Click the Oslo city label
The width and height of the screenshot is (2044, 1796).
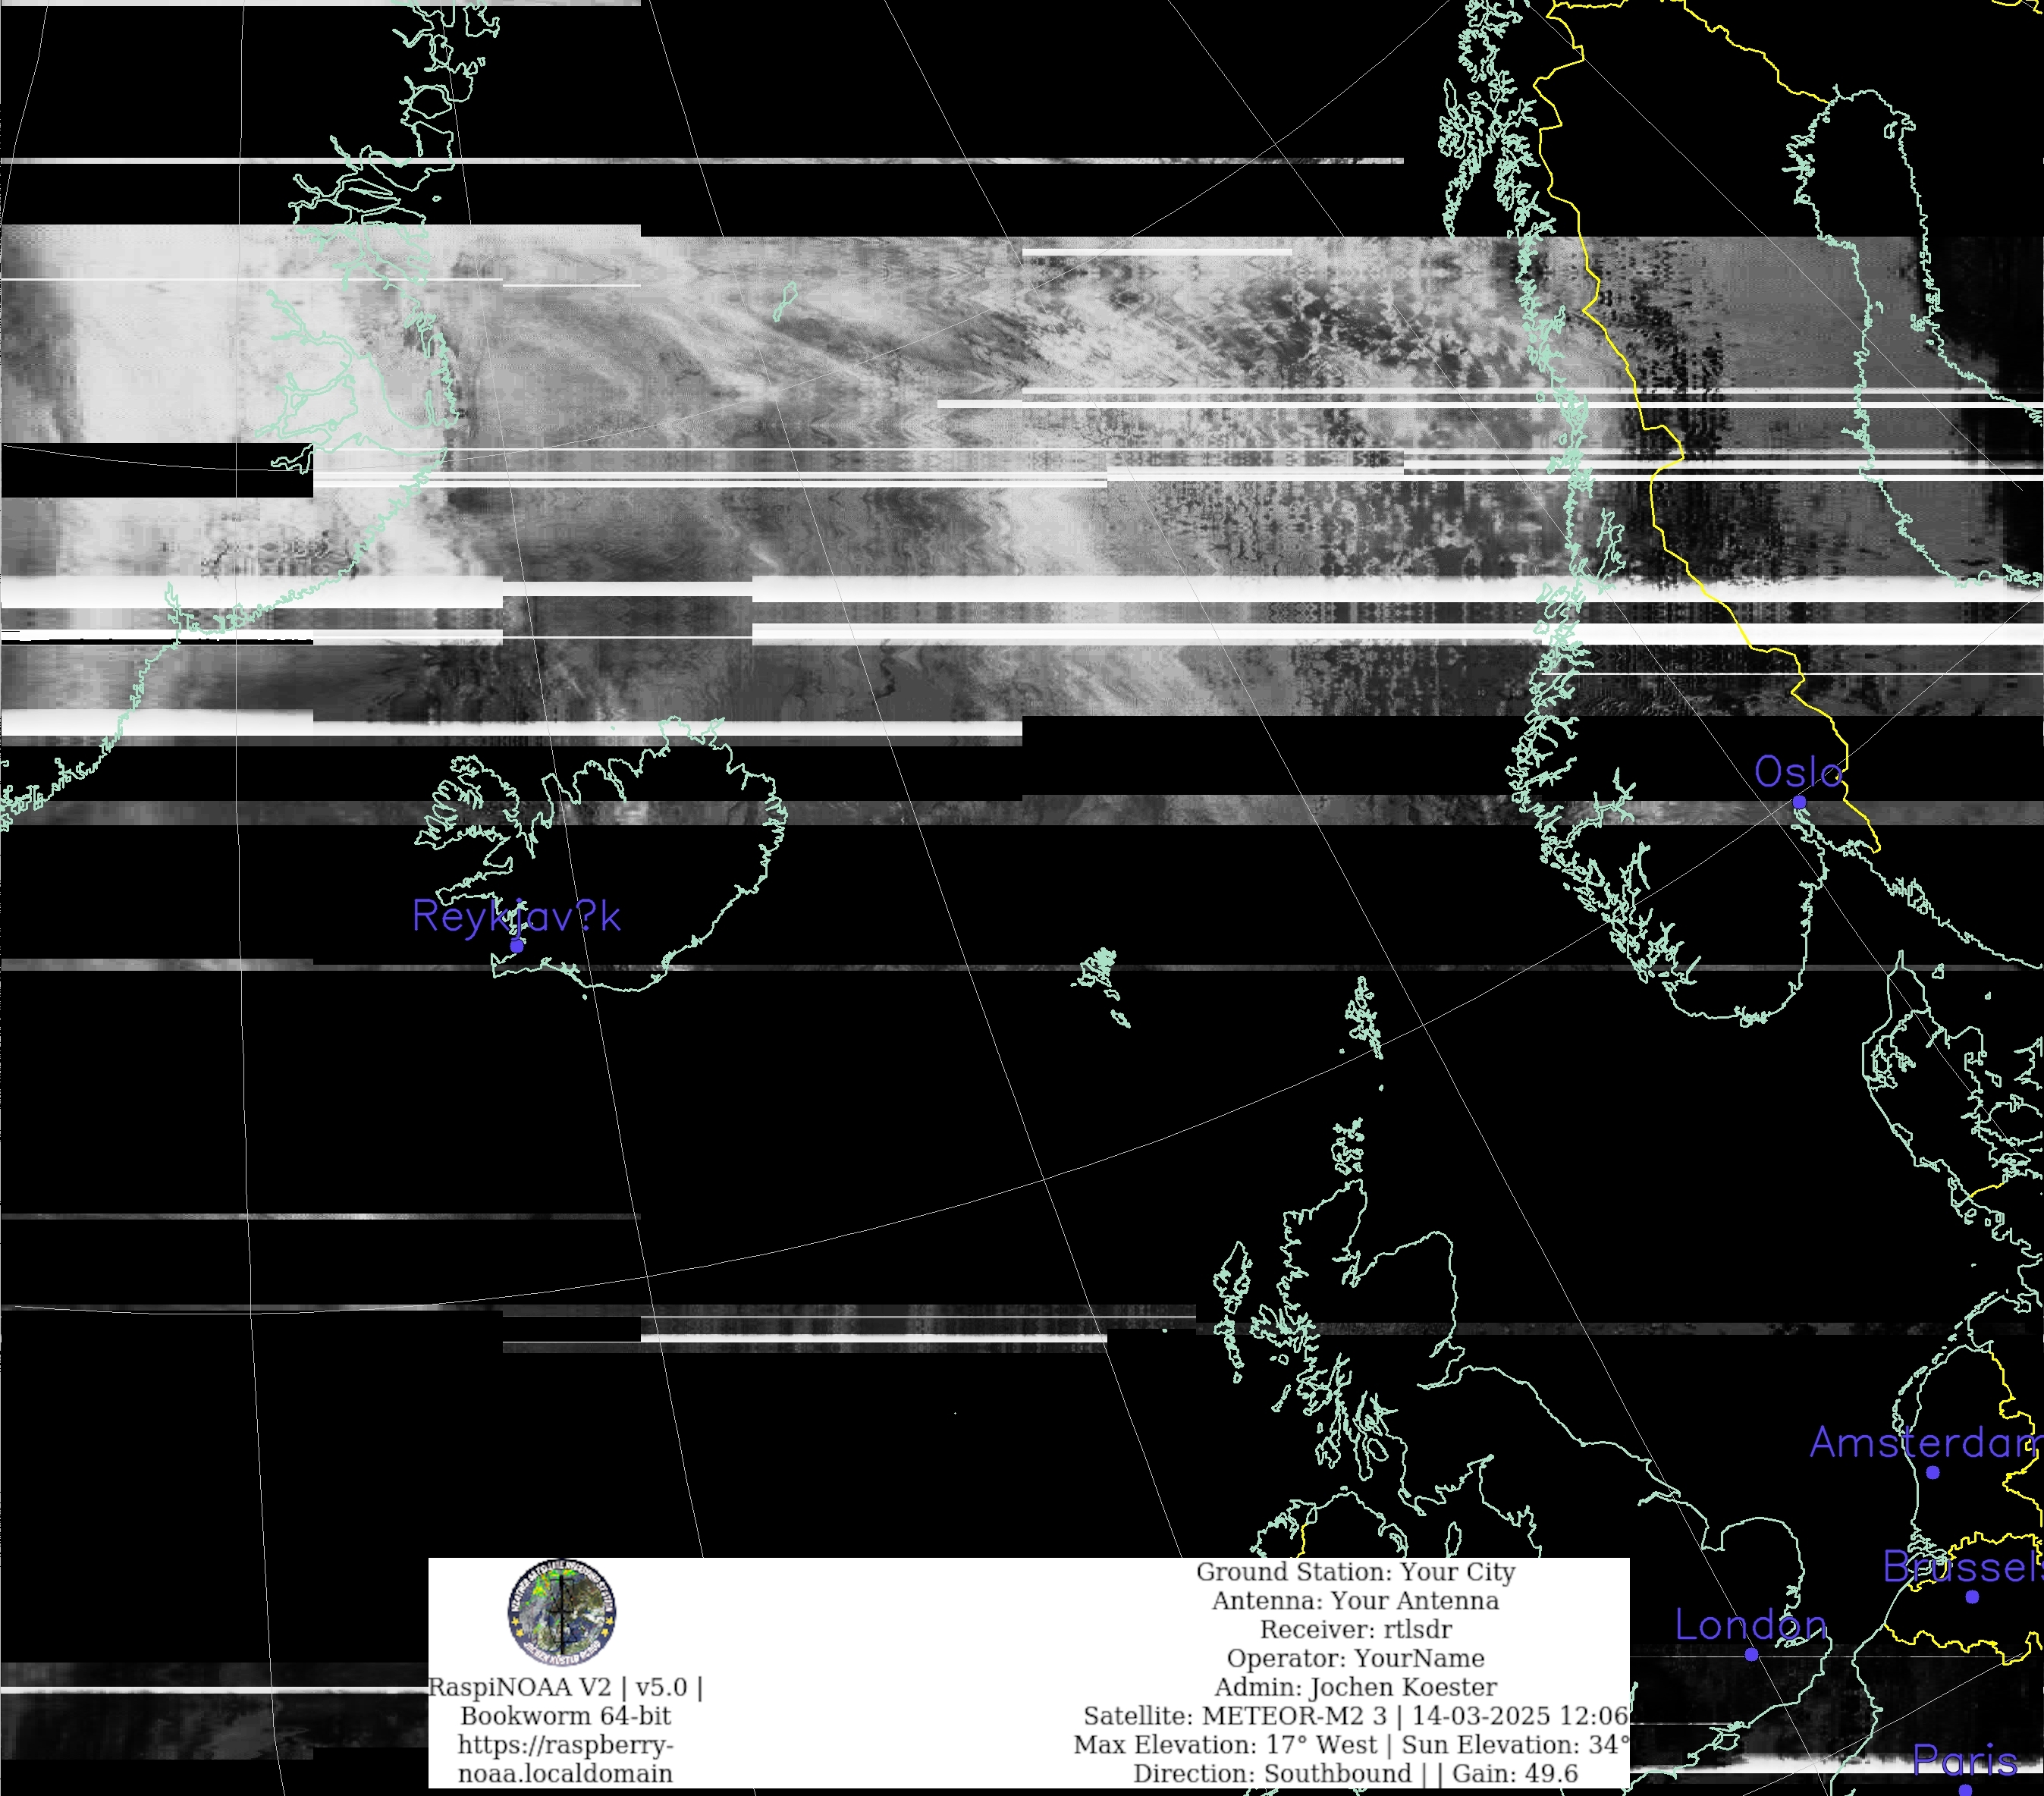pos(1798,773)
